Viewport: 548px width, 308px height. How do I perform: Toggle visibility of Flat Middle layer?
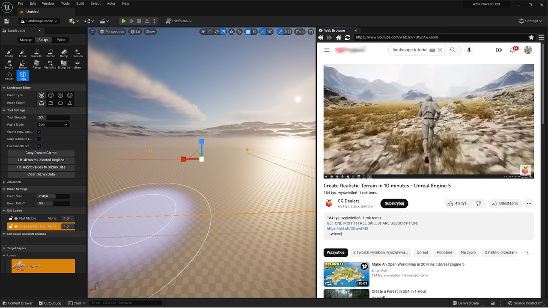coord(16,219)
